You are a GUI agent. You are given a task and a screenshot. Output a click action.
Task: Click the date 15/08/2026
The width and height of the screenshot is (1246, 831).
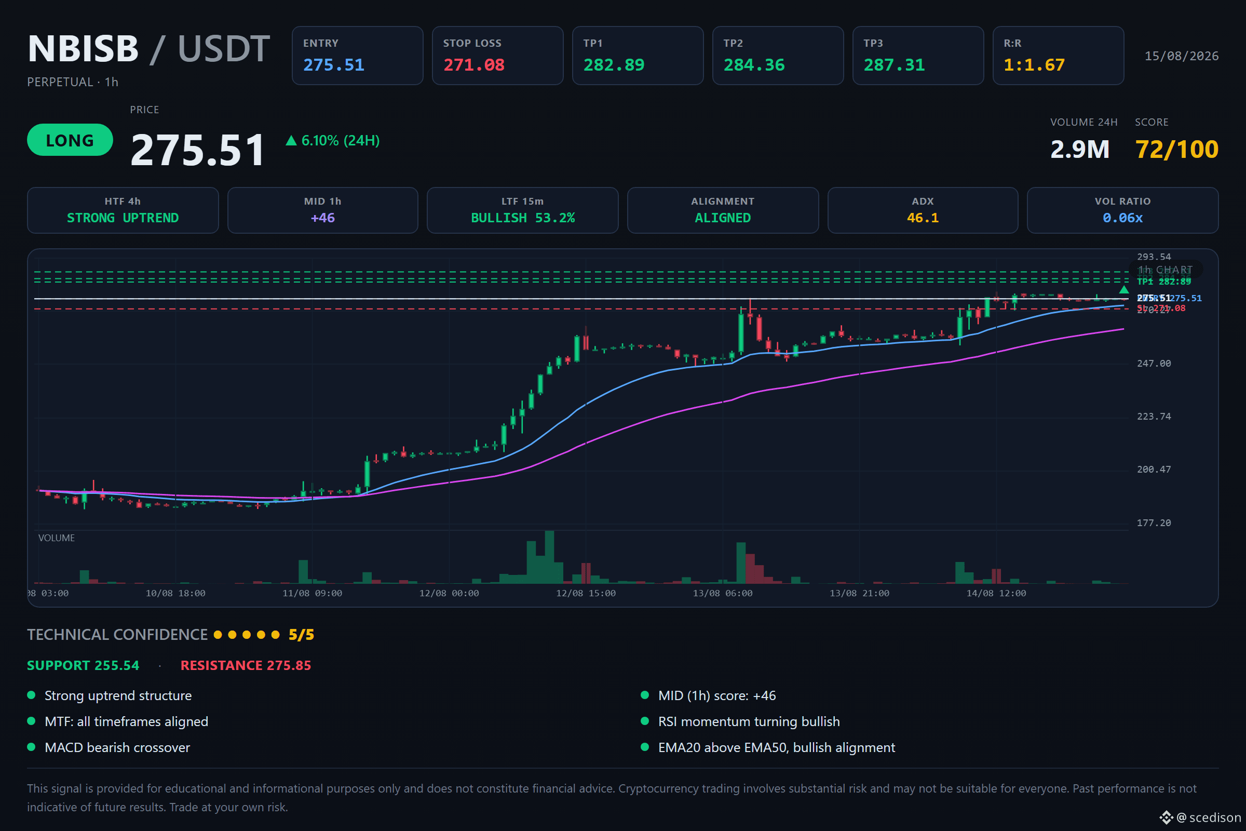[x=1182, y=56]
